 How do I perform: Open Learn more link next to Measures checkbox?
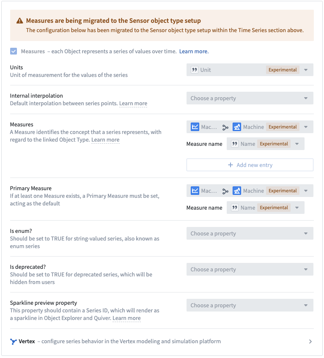click(x=194, y=52)
